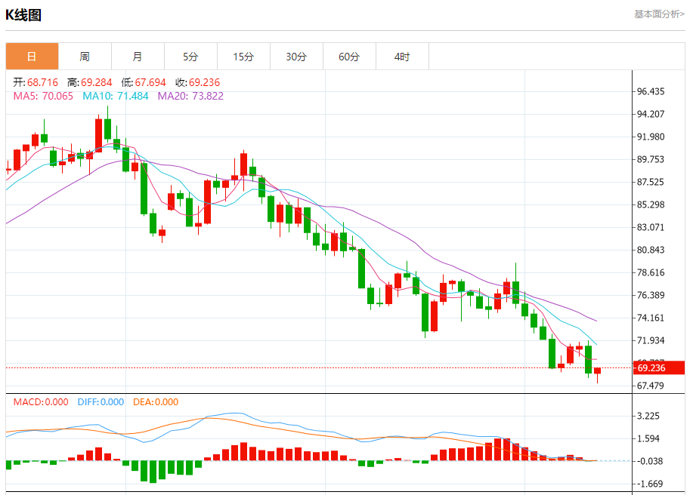Open the 基本面分析 link
This screenshot has height=495, width=693.
[660, 14]
